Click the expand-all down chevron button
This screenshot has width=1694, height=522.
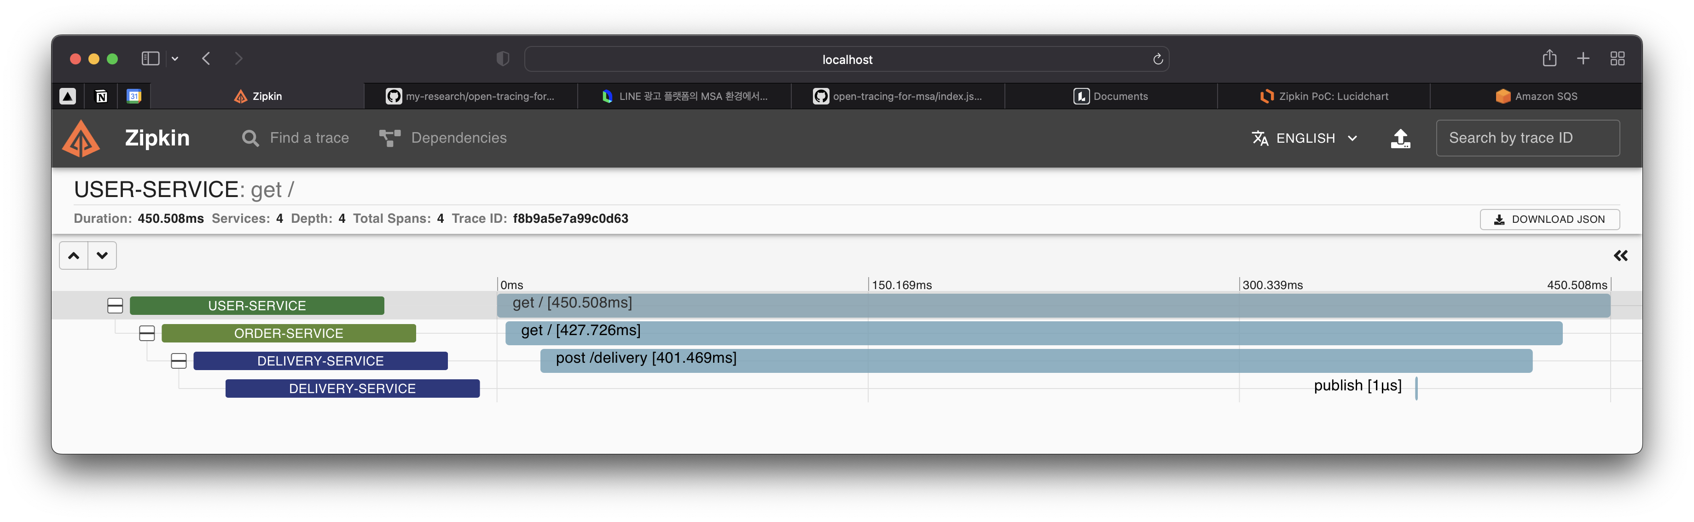(x=103, y=256)
